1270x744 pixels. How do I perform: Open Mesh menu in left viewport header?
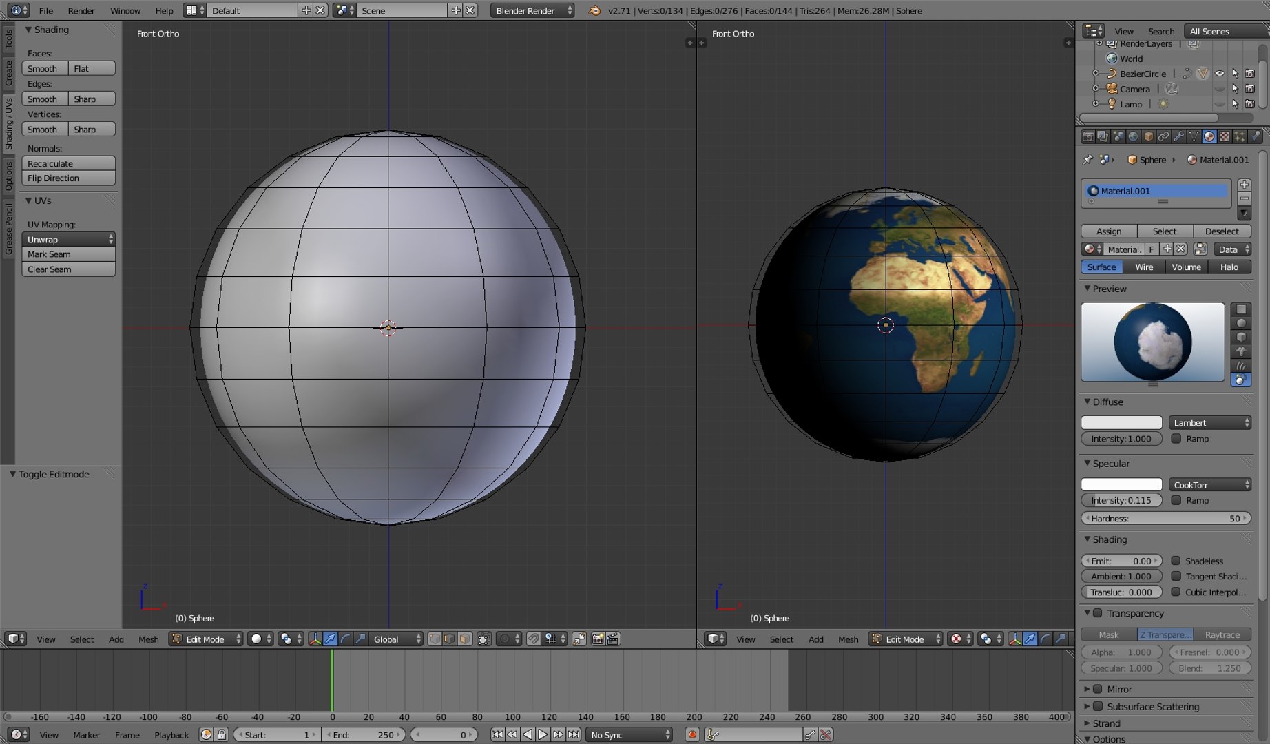(148, 639)
